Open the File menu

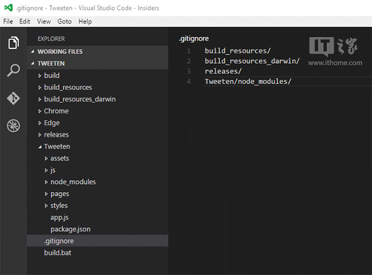[x=8, y=22]
